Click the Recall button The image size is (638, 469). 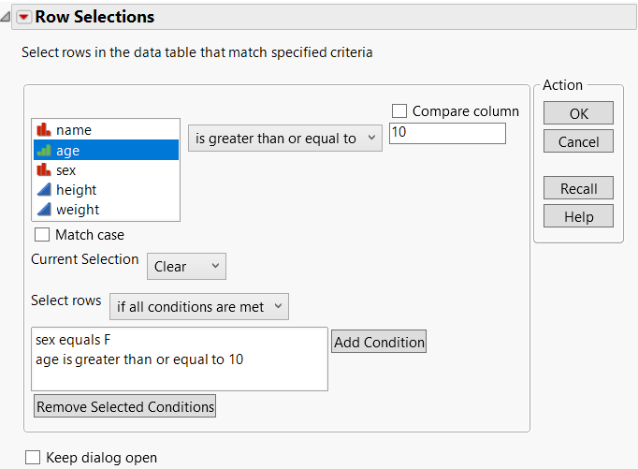pos(578,188)
